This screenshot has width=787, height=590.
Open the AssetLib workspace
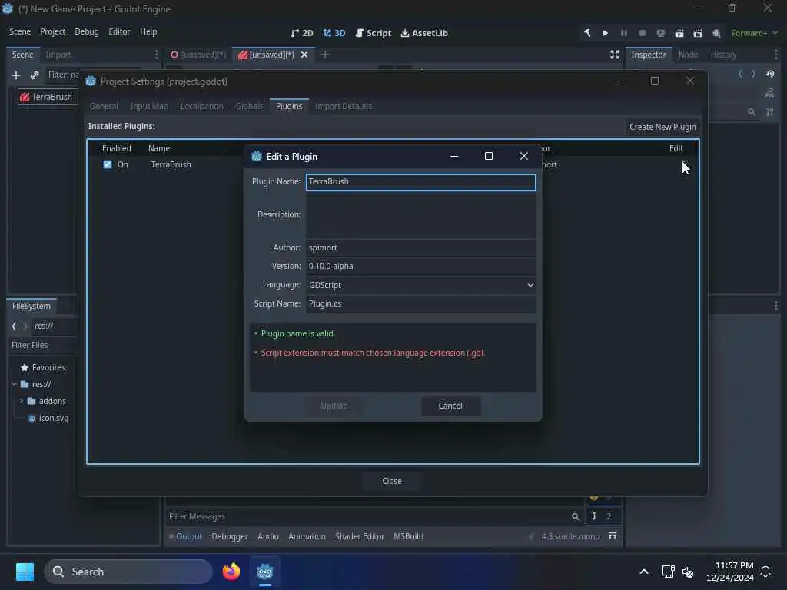point(424,33)
